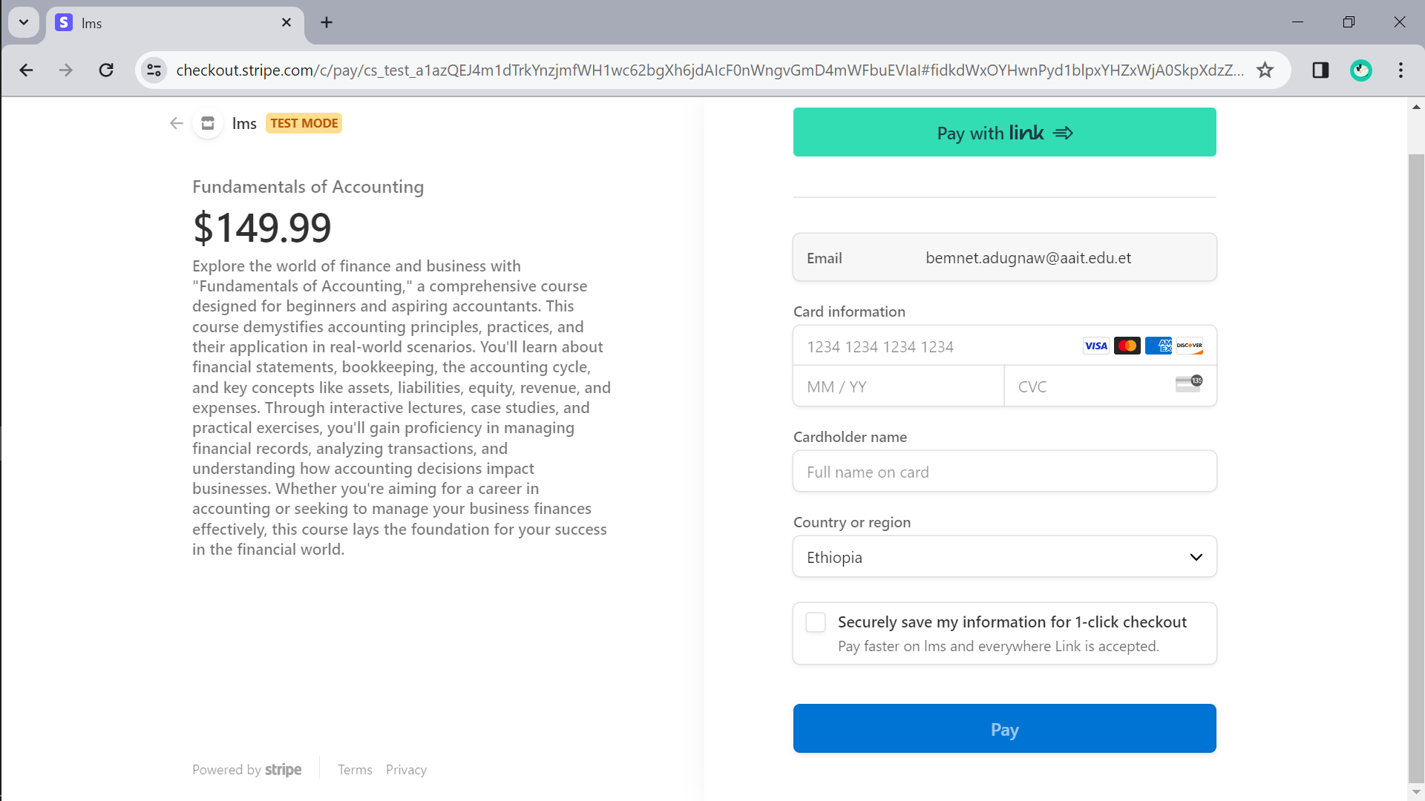The image size is (1425, 801).
Task: Check the save information for 1-click checkout box
Action: click(x=816, y=622)
